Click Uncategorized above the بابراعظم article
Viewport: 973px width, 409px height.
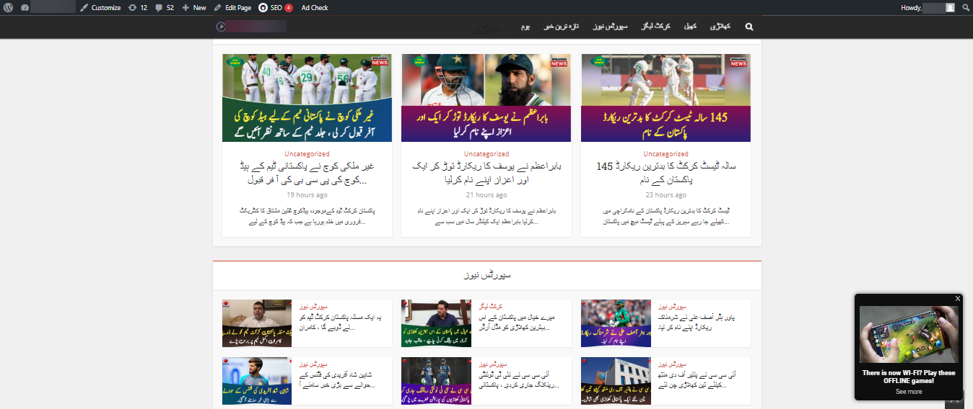pos(486,154)
